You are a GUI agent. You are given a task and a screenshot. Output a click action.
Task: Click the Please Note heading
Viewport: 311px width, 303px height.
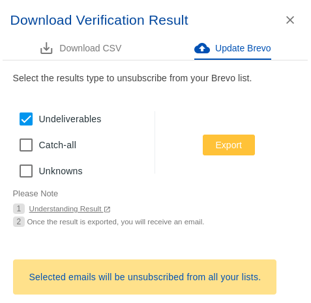pyautogui.click(x=35, y=194)
